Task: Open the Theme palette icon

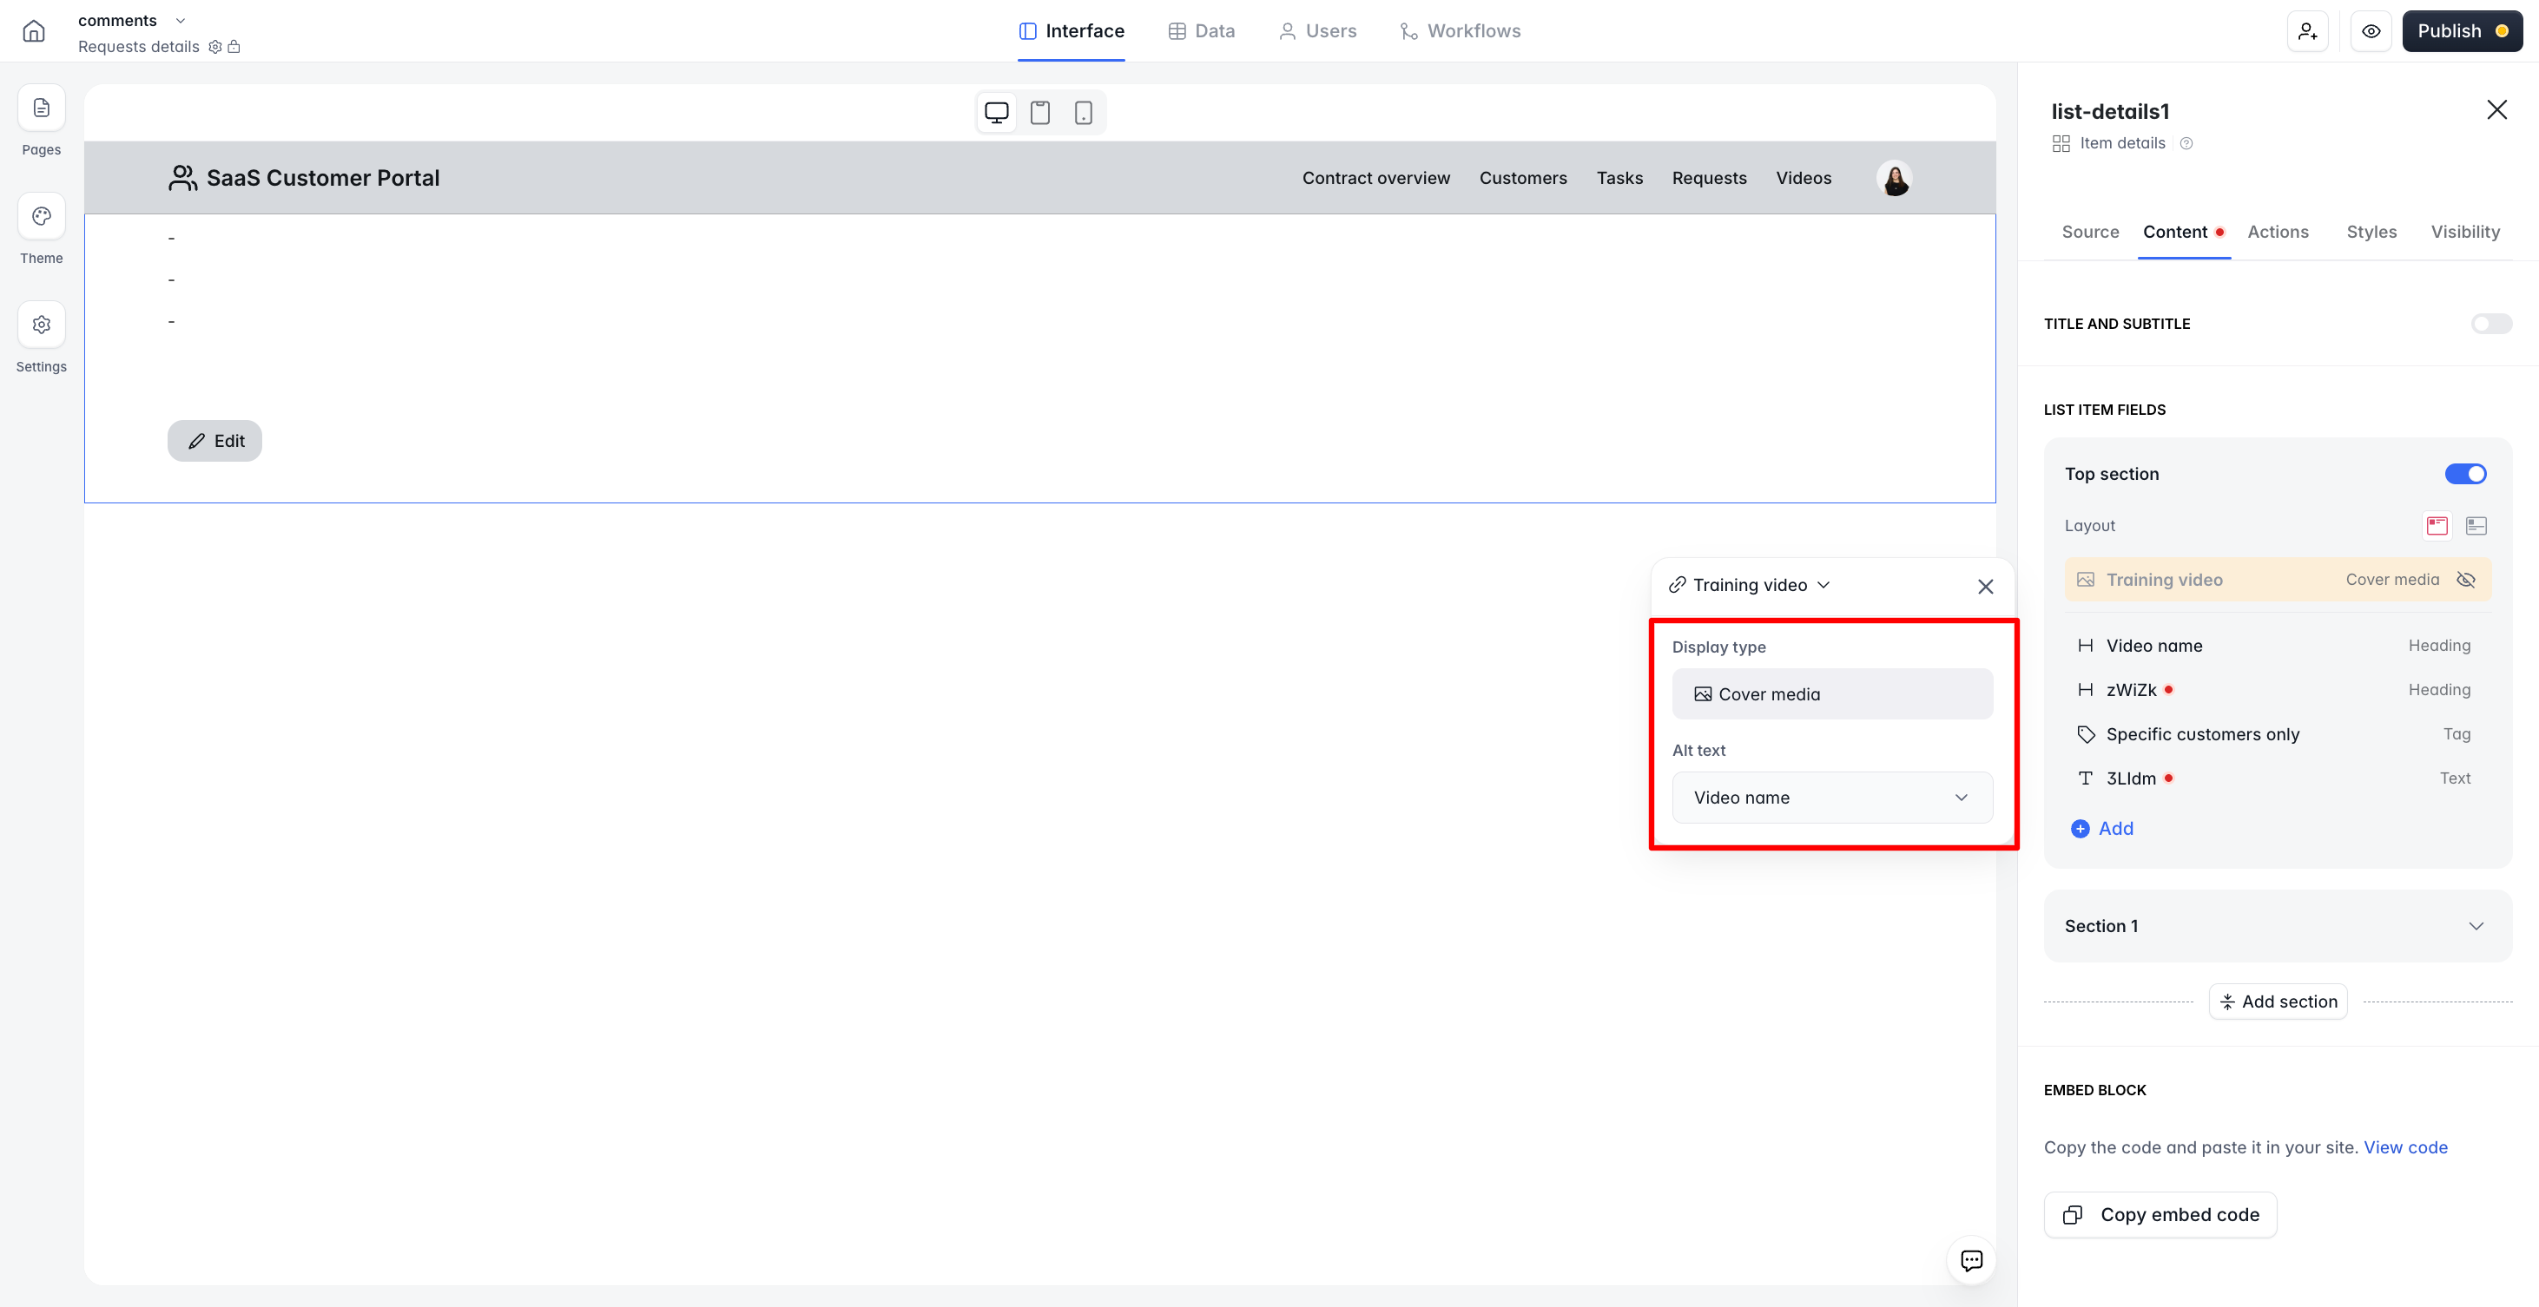Action: (x=42, y=217)
